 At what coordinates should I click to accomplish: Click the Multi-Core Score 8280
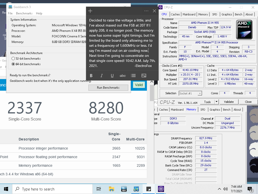pos(106,108)
